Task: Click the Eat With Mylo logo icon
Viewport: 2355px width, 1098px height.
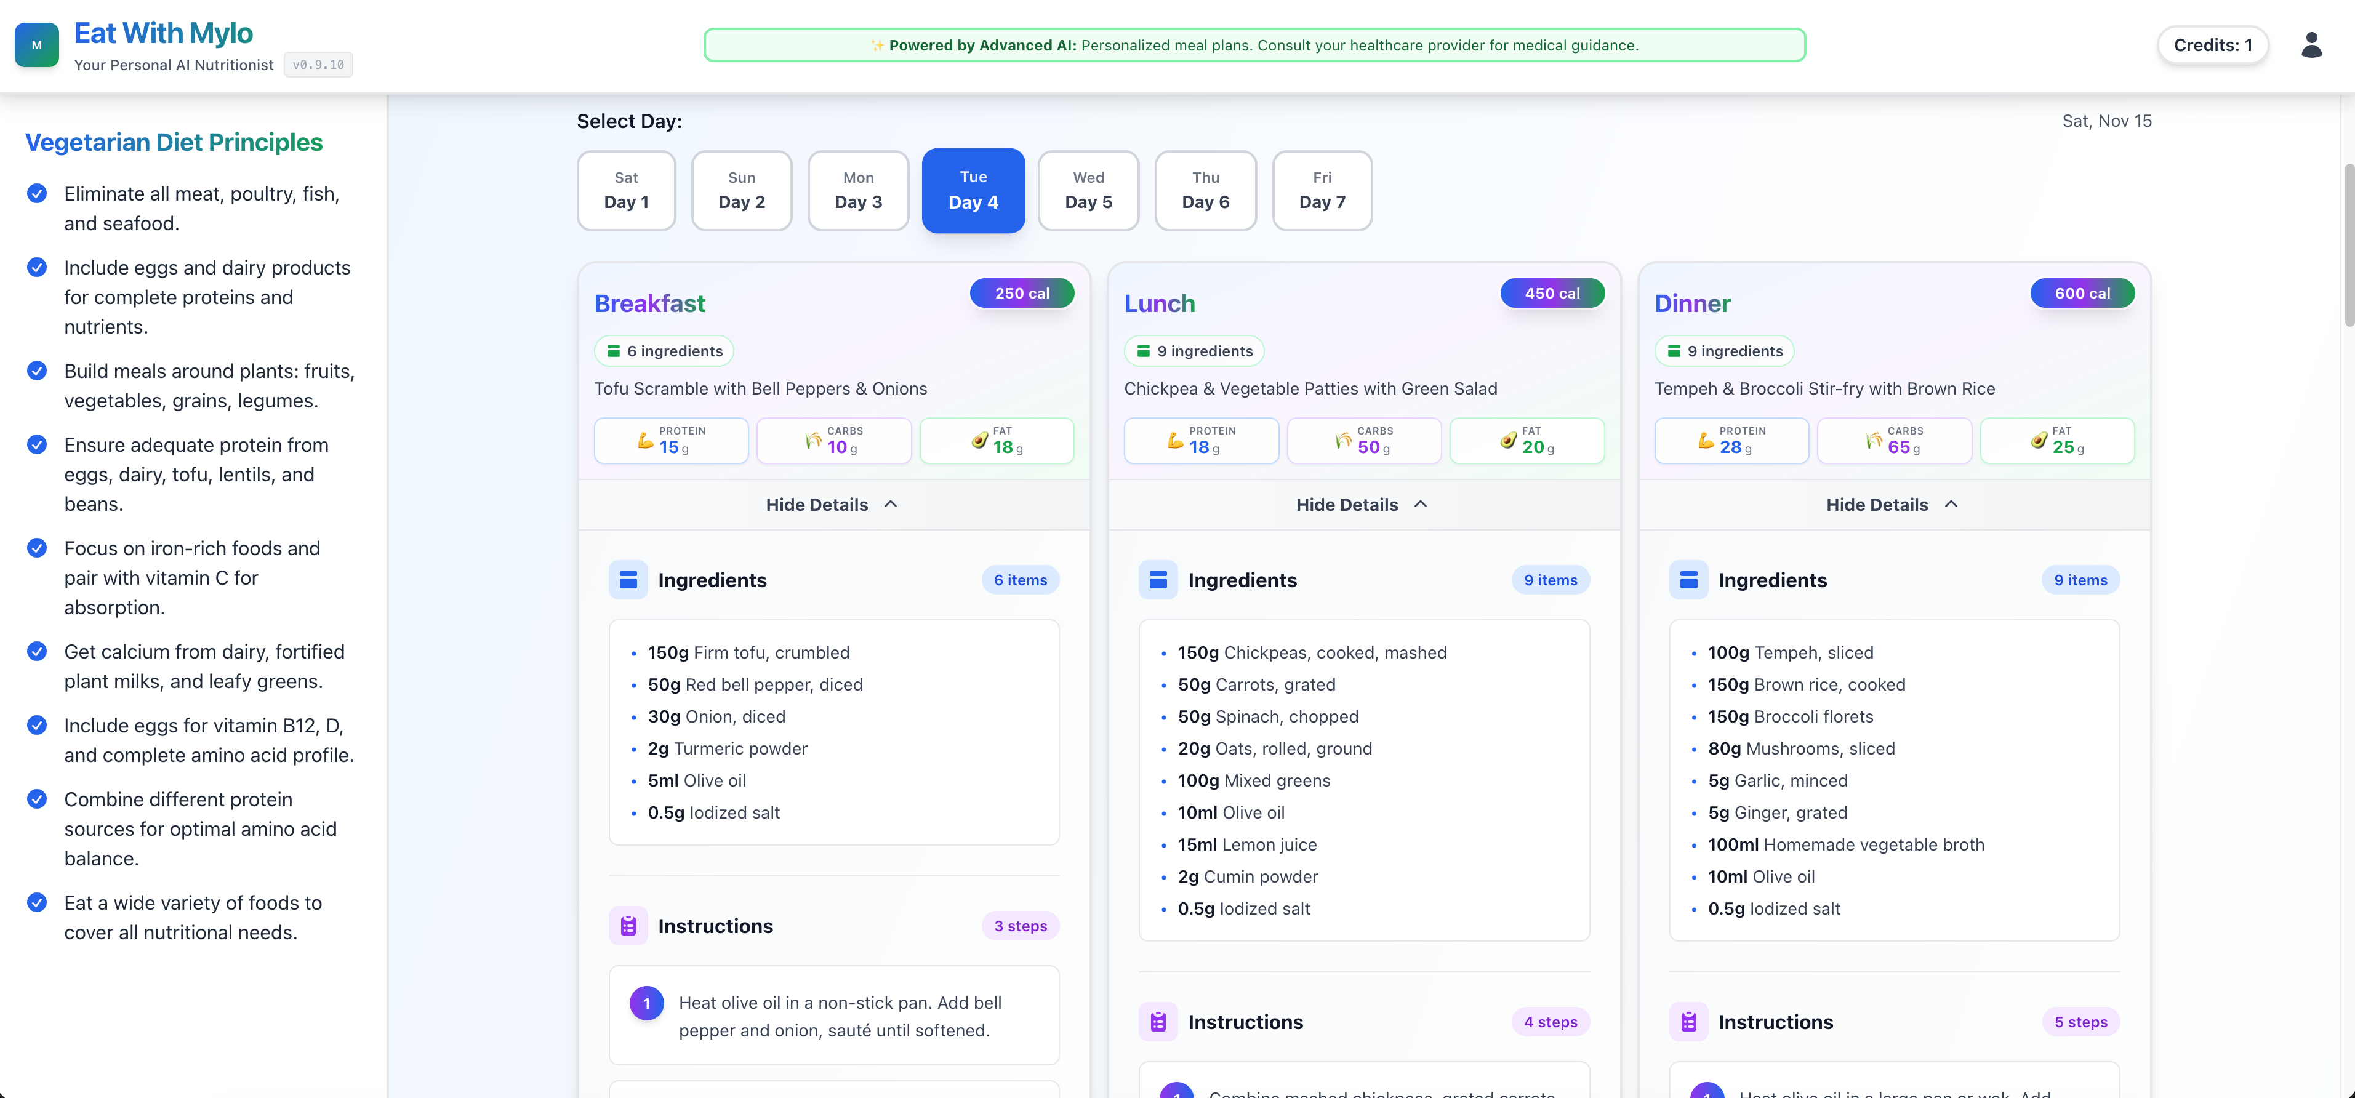Action: [36, 44]
